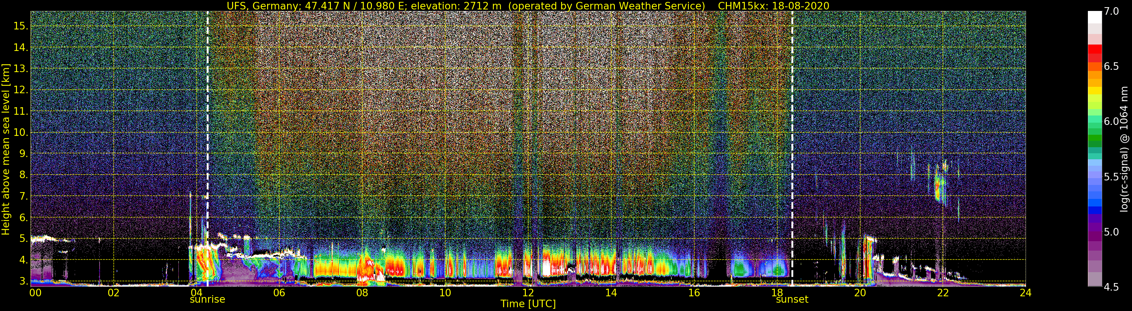
Task: Click the y-axis tick label '12.'
Action: pyautogui.click(x=21, y=90)
